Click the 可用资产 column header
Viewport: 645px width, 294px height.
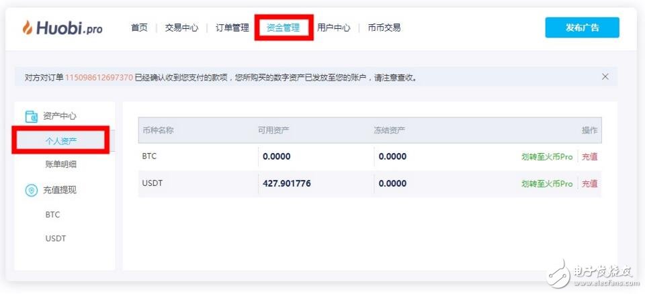[273, 130]
